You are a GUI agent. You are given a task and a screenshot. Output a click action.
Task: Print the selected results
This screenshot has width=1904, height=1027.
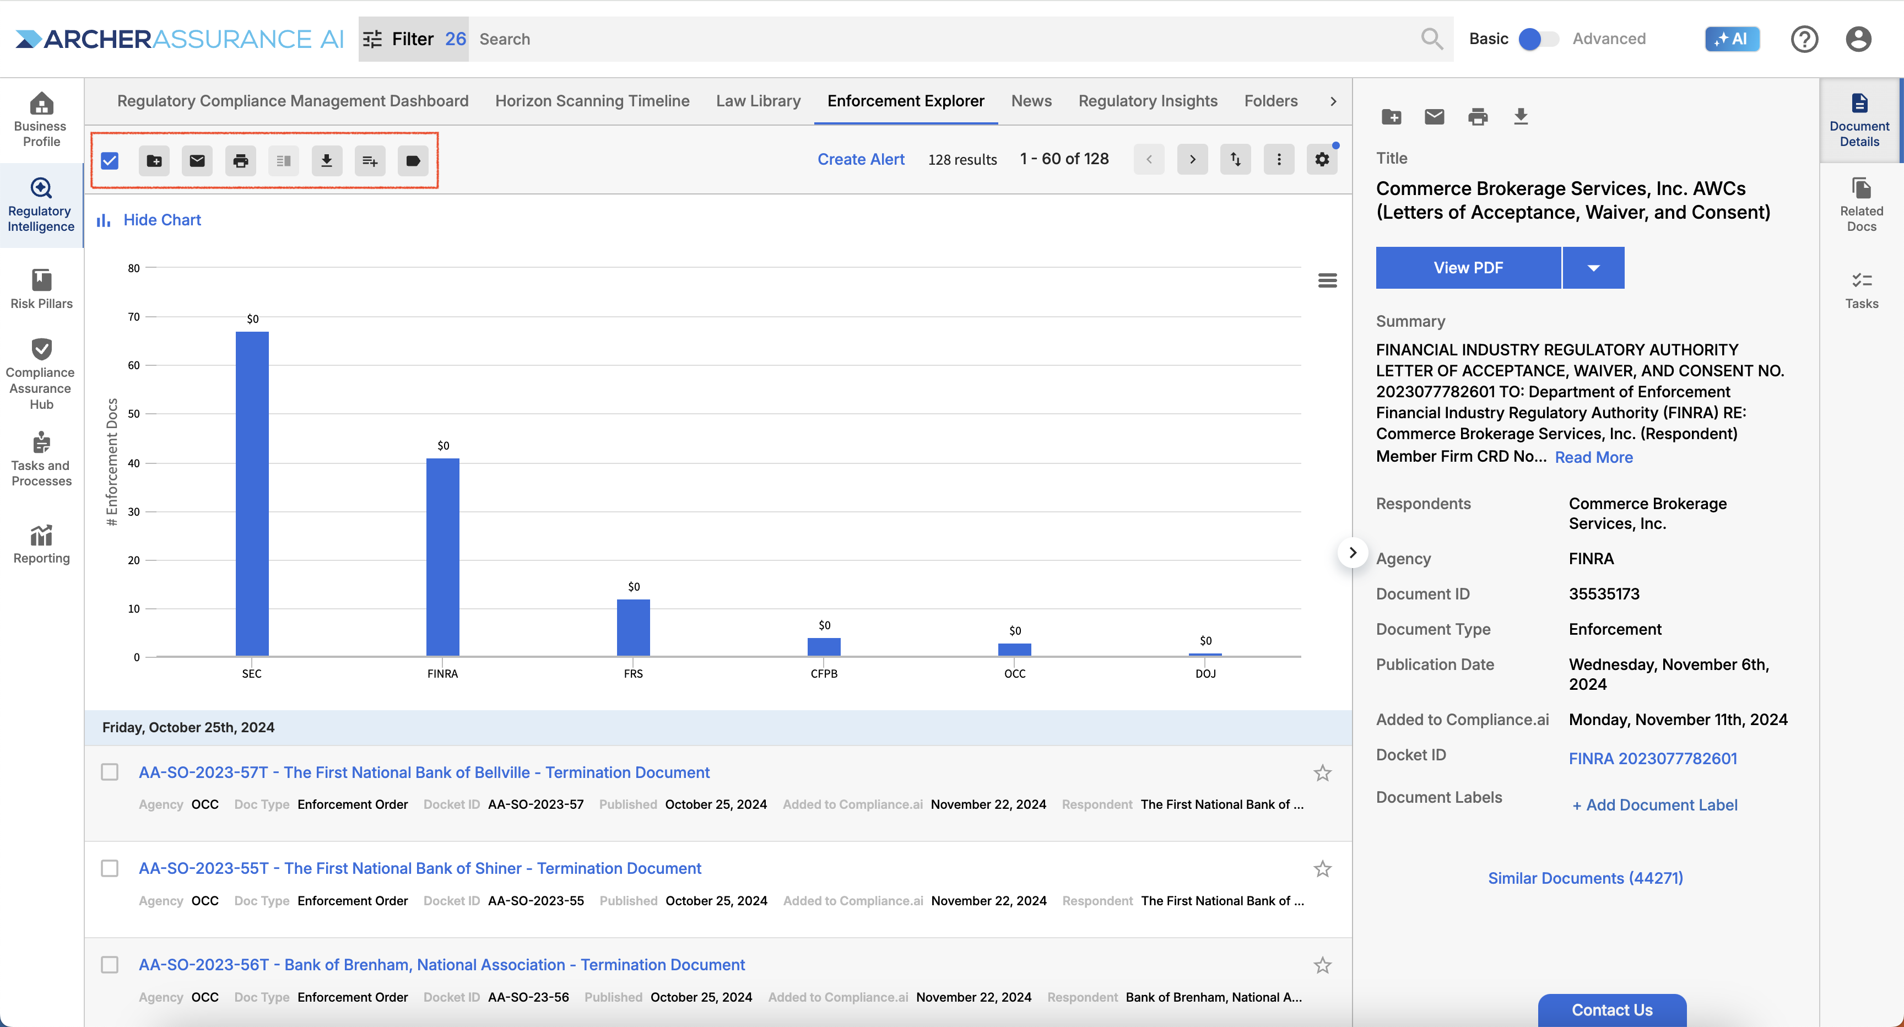240,160
